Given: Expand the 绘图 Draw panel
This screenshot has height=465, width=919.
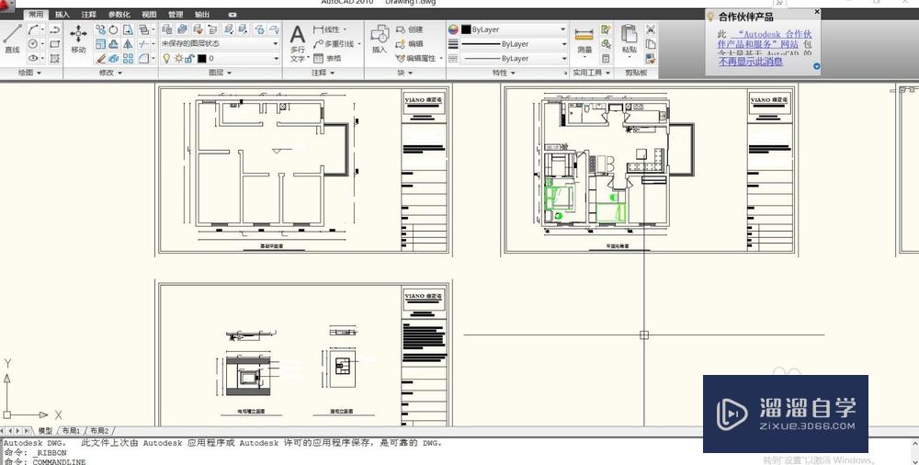Looking at the screenshot, I should coord(29,73).
